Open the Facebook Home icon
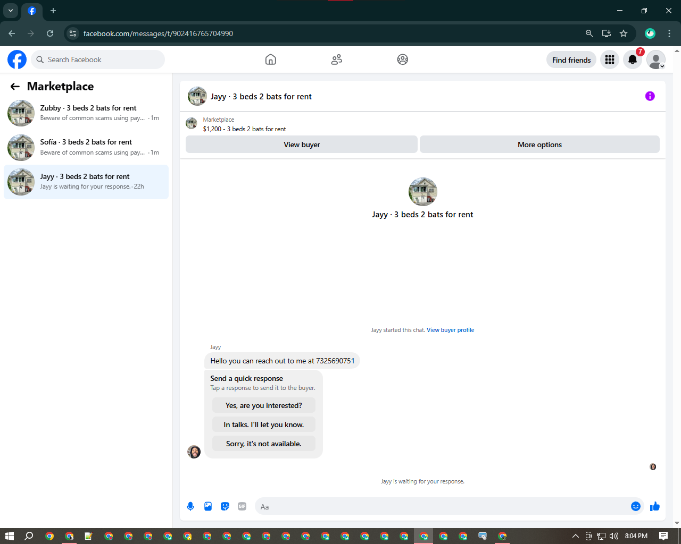 (x=271, y=59)
